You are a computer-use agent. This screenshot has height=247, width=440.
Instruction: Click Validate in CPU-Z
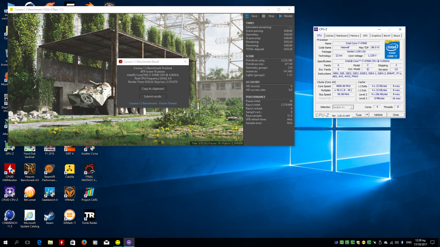378,115
